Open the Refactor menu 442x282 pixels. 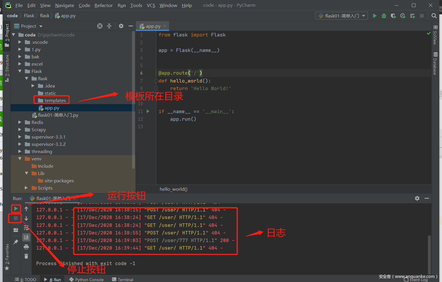click(x=104, y=5)
